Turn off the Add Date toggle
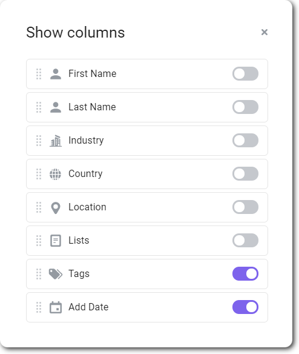The height and width of the screenshot is (354, 299). [x=245, y=307]
